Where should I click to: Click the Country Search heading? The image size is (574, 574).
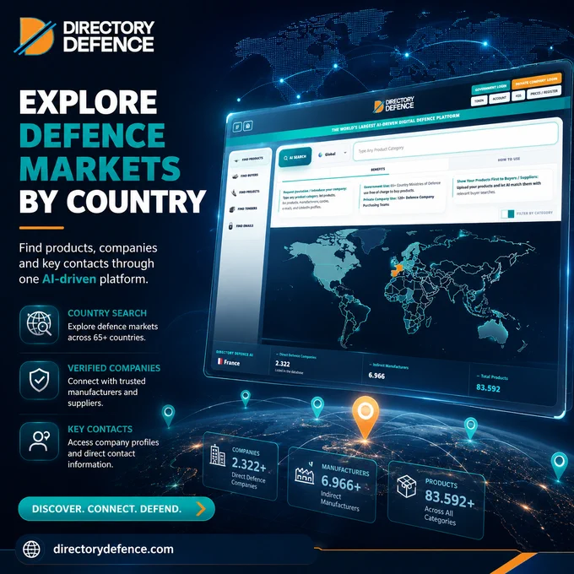107,313
